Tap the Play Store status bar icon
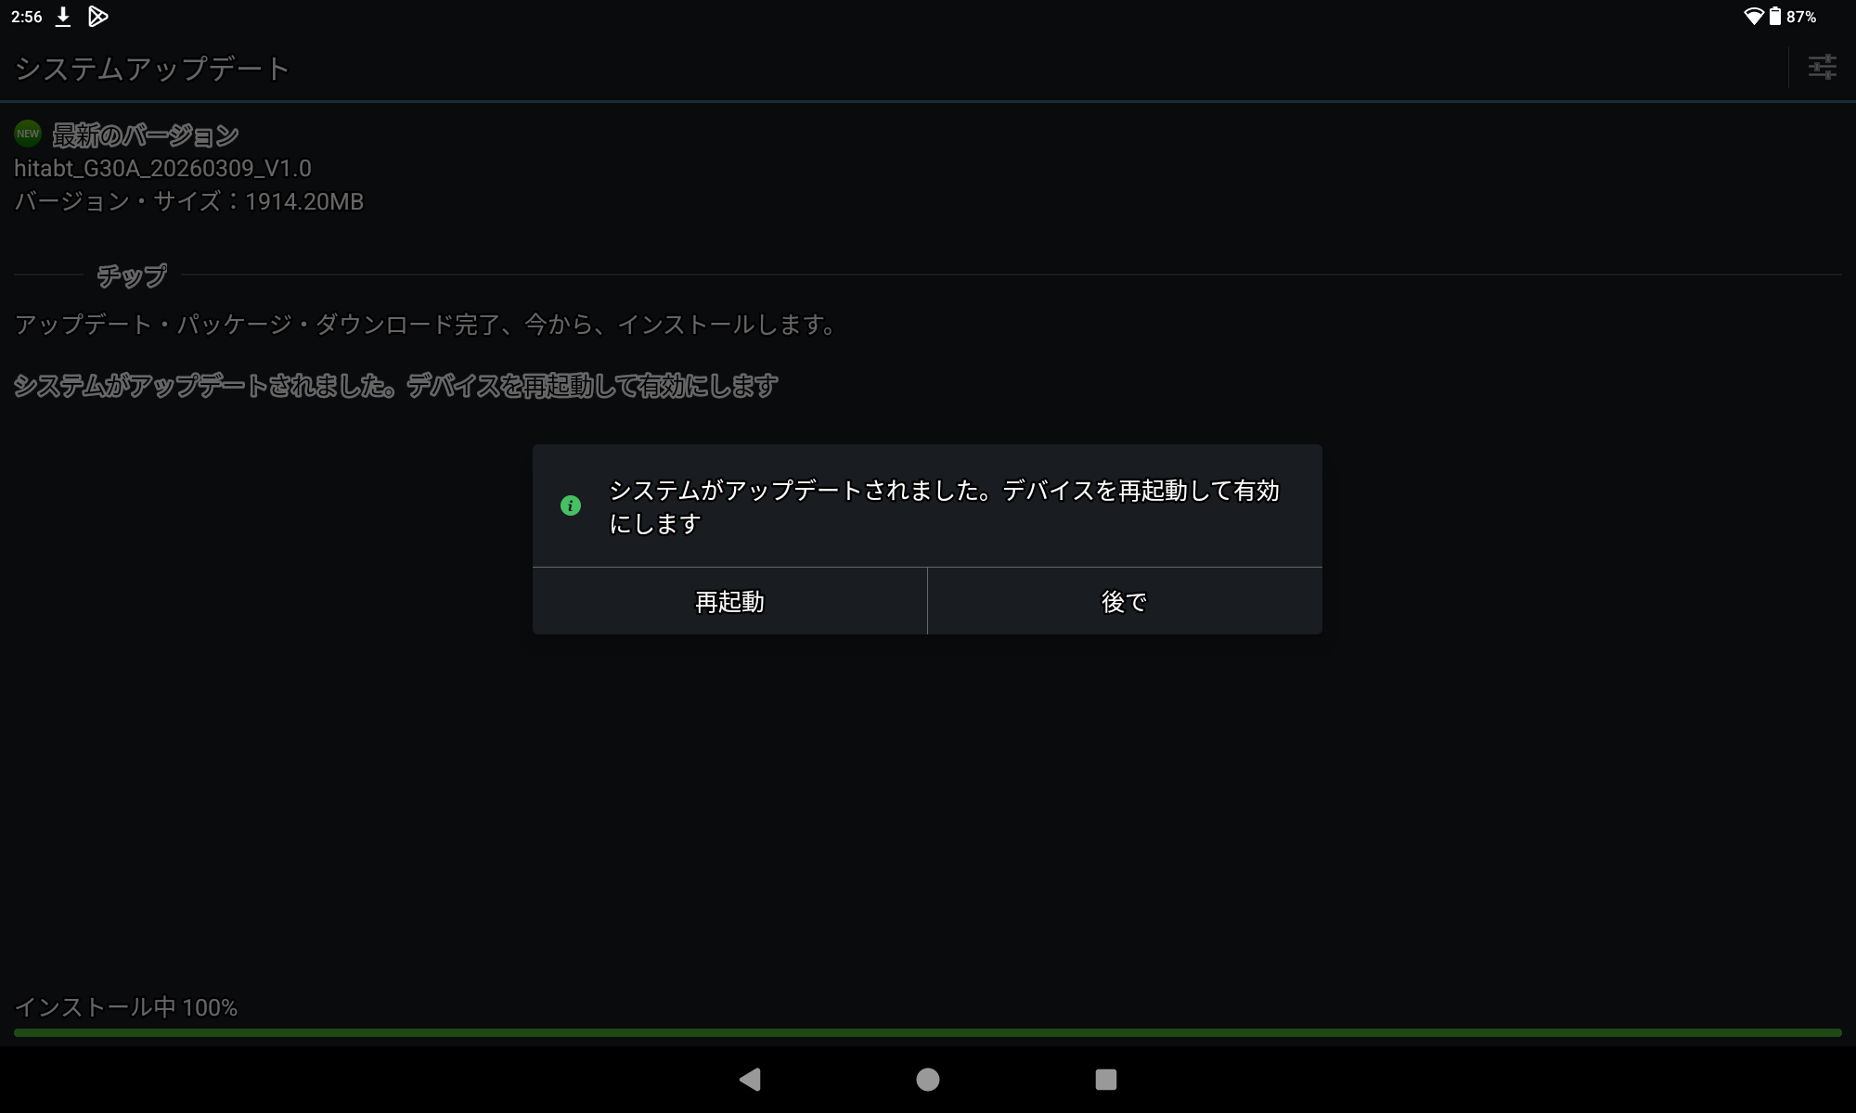 (97, 17)
